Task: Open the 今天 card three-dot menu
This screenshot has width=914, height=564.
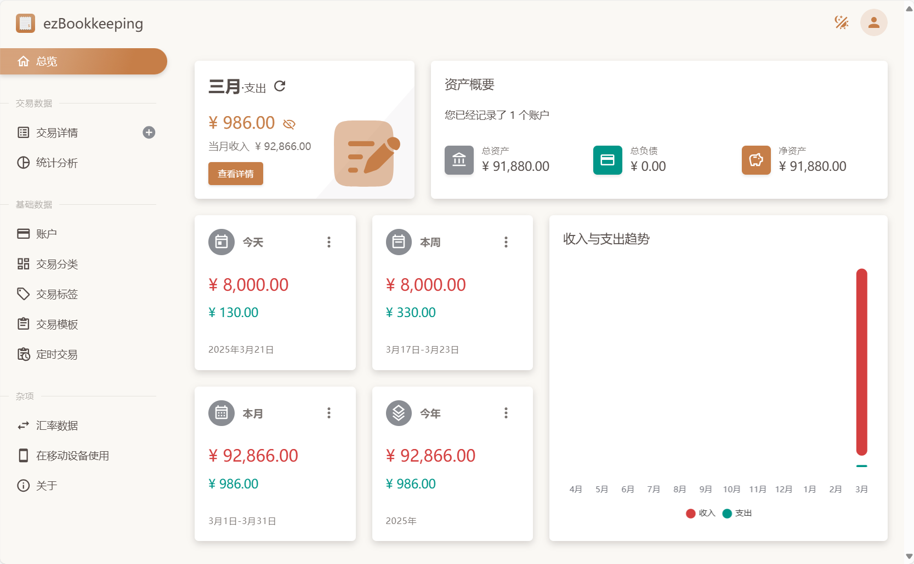Action: point(329,242)
